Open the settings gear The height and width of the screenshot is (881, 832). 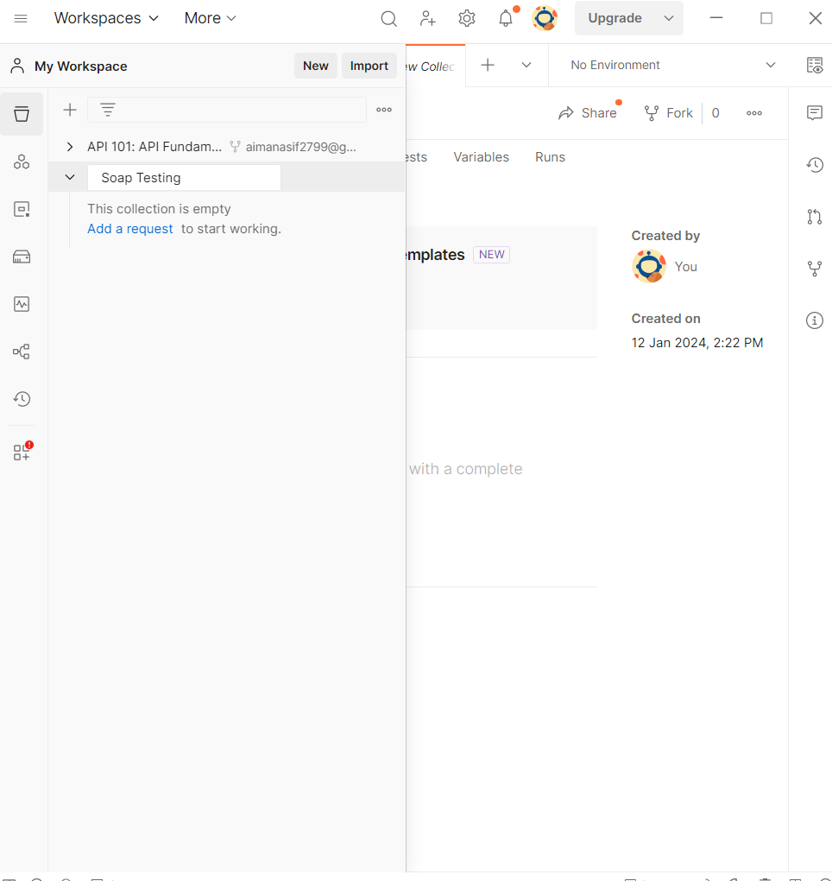[467, 18]
